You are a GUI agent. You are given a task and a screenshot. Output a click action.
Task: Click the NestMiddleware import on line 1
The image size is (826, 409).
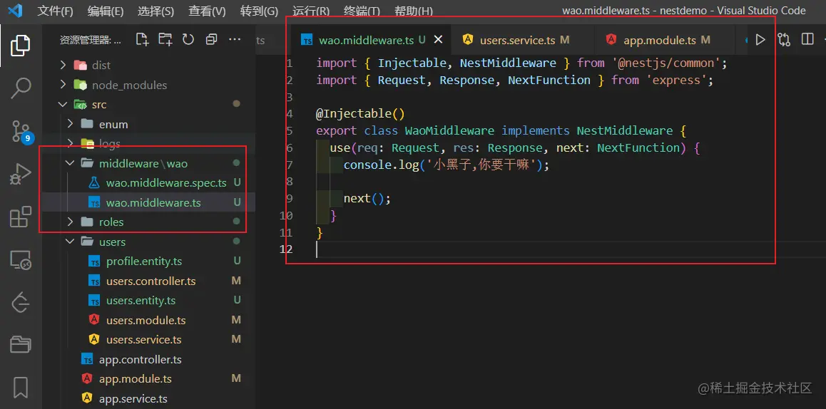[x=508, y=63]
